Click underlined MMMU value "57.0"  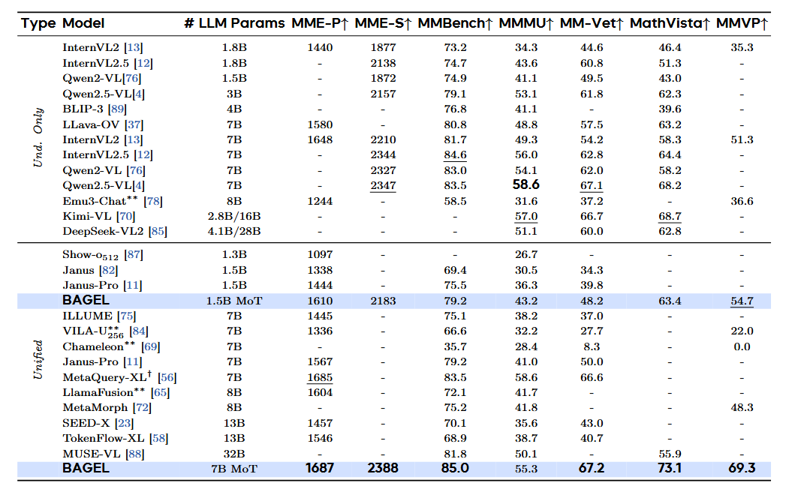(x=526, y=217)
